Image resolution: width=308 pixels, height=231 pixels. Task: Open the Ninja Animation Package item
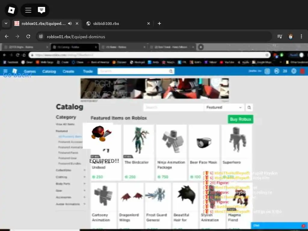(x=171, y=152)
